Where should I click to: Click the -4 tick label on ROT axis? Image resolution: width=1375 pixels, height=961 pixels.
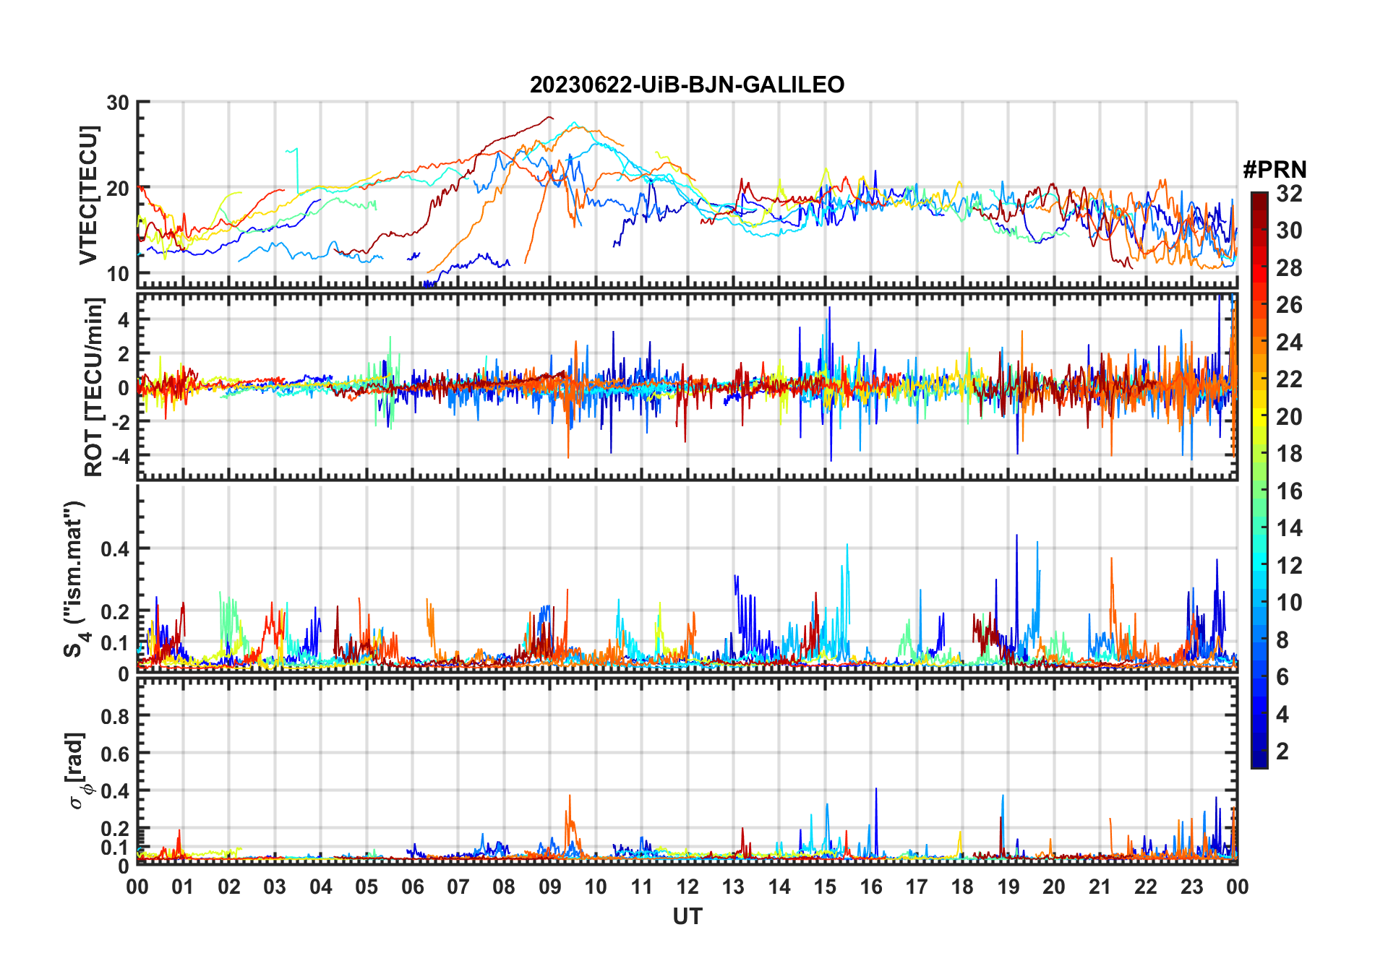pyautogui.click(x=120, y=457)
